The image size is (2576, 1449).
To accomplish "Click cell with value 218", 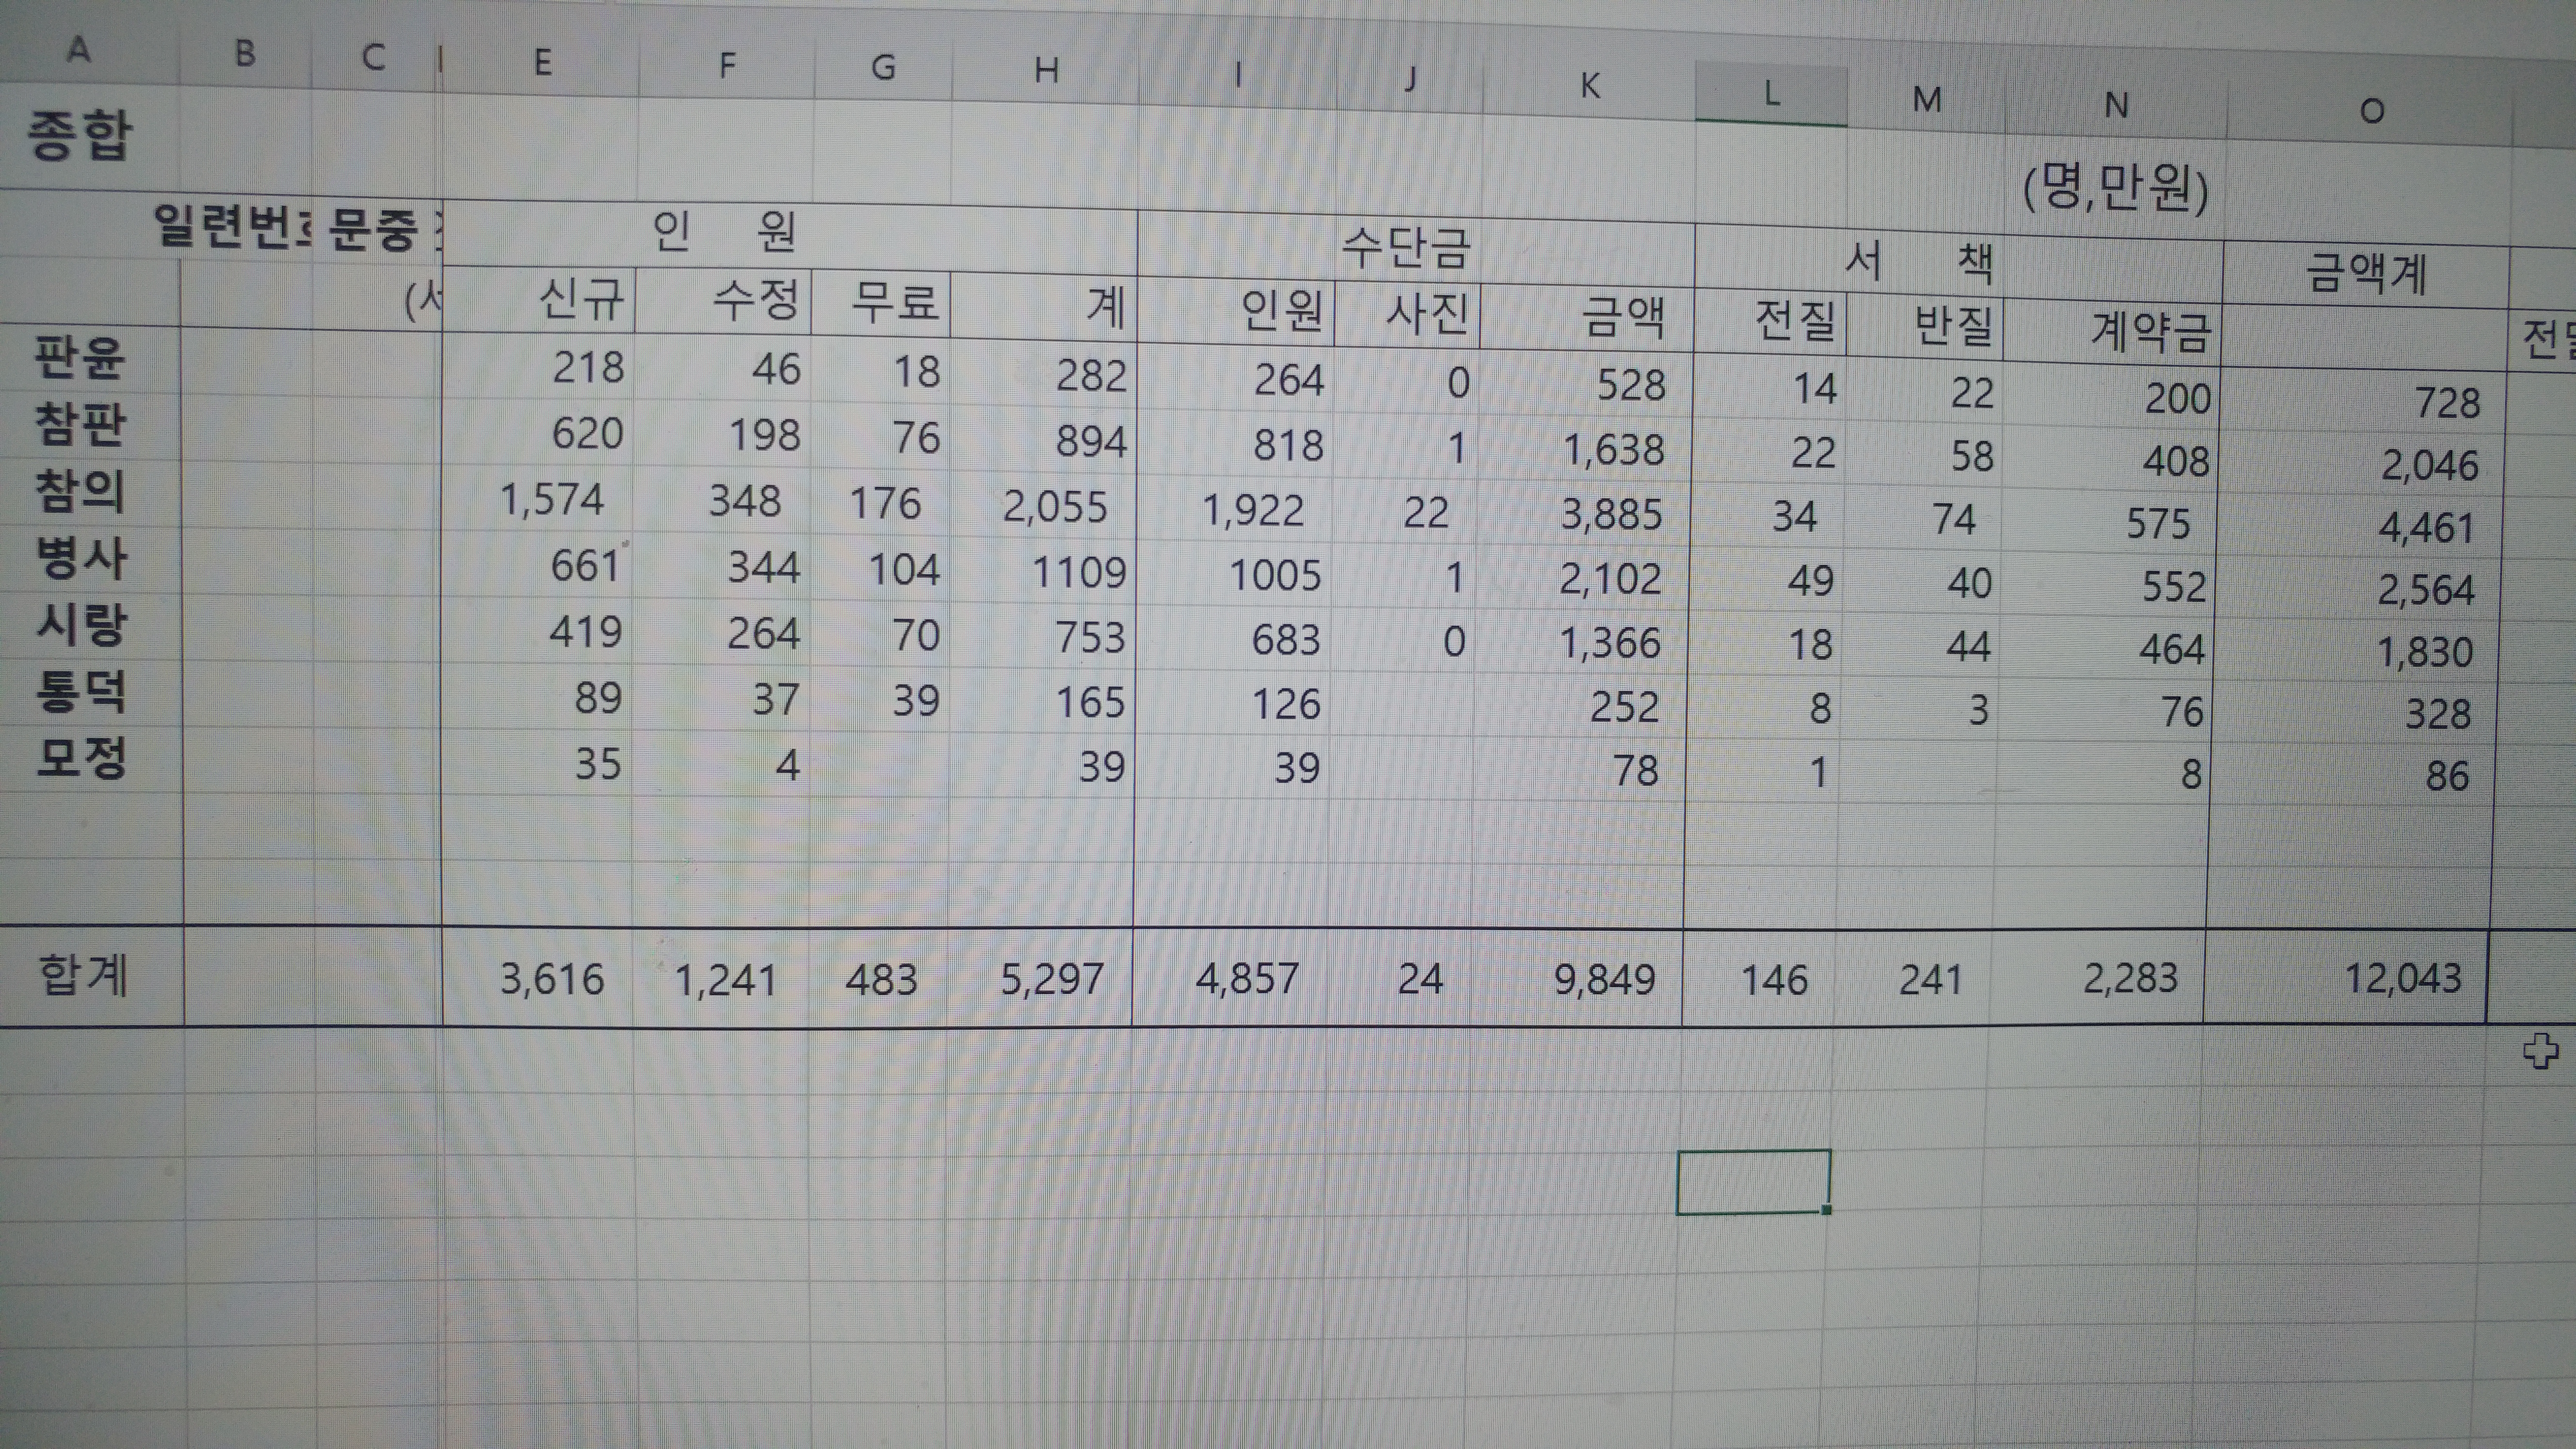I will pos(588,367).
